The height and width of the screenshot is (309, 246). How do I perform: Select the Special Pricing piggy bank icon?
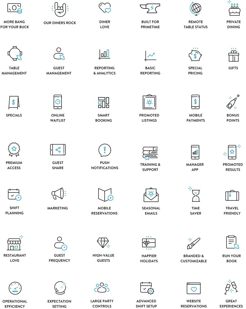click(x=195, y=55)
